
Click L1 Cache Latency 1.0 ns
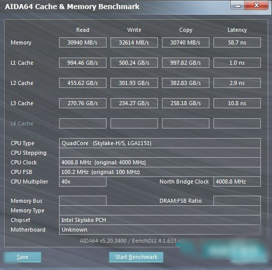coord(237,63)
